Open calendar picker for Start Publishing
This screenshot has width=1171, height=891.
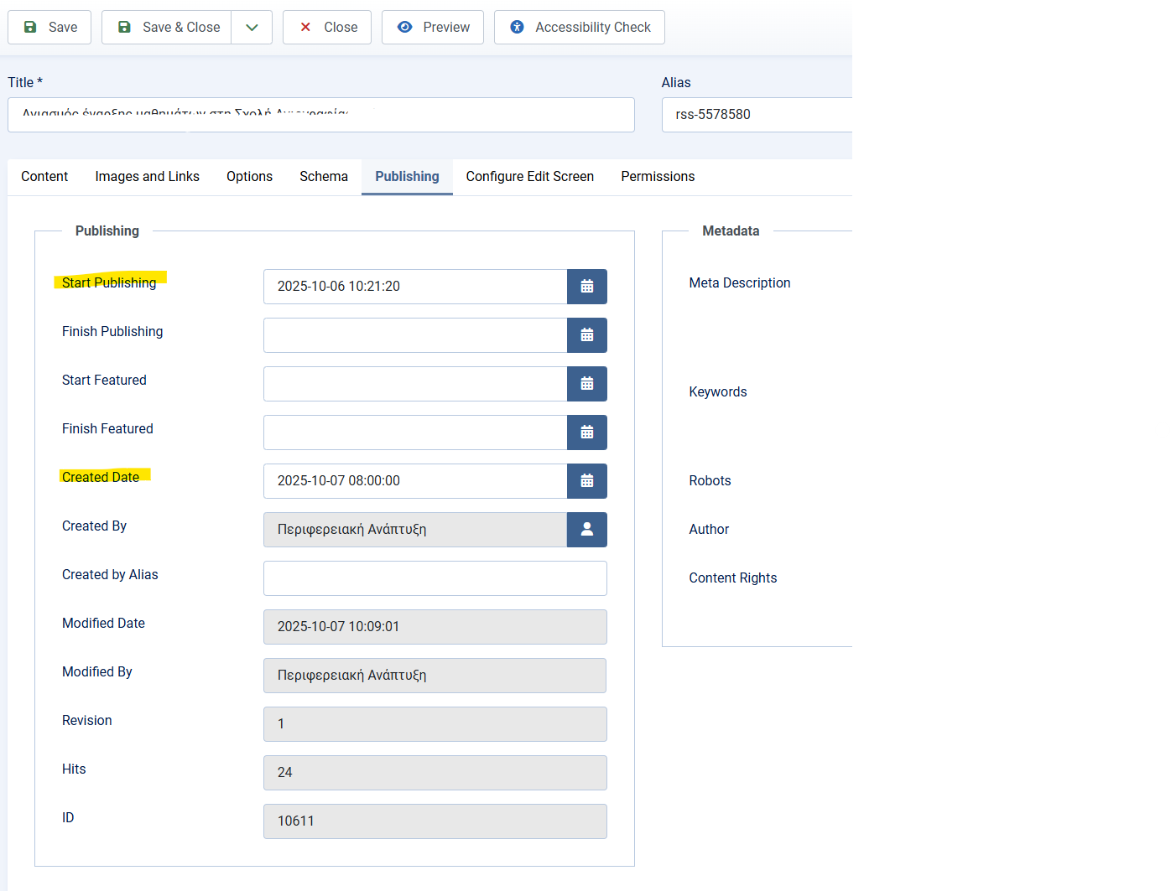tap(586, 287)
